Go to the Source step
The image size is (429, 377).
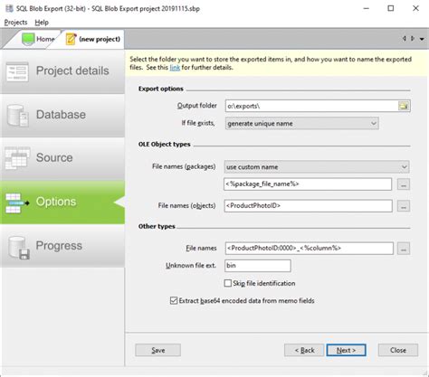(x=62, y=158)
